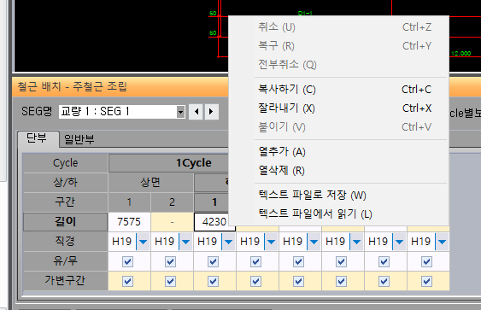Open the SEG명 combo box dropdown
The width and height of the screenshot is (481, 310).
[180, 112]
